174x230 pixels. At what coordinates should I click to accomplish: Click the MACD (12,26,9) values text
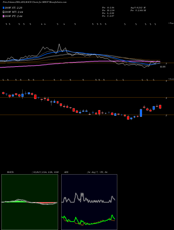[45, 172]
